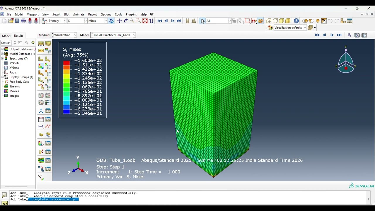Open the File menu
The image size is (375, 211).
click(9, 14)
